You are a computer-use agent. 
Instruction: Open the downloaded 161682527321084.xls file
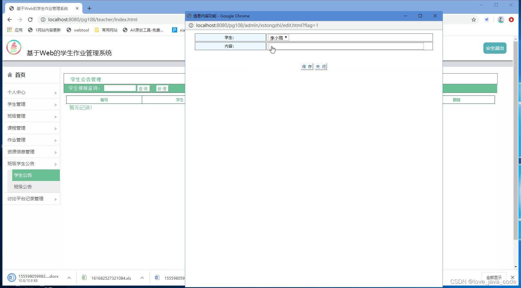107,278
